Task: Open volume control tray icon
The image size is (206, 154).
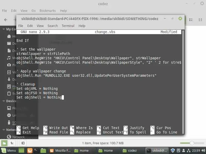Action: (203, 151)
